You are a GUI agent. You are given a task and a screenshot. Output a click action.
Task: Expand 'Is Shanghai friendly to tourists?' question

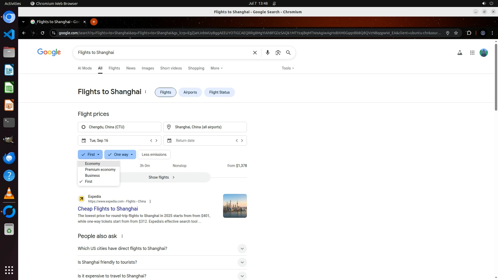click(x=242, y=262)
